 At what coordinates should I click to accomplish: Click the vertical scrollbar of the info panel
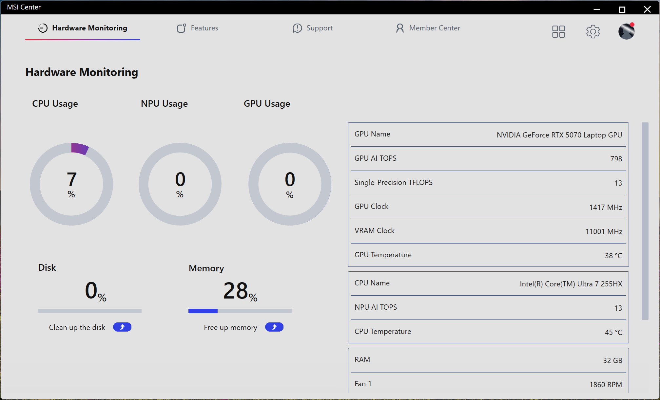pos(645,221)
